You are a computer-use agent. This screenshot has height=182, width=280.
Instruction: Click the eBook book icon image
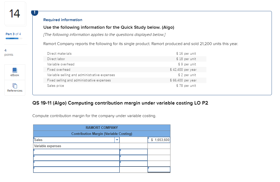[15, 70]
